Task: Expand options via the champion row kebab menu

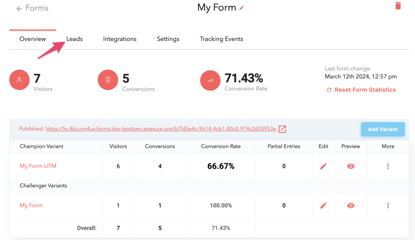Action: point(388,166)
